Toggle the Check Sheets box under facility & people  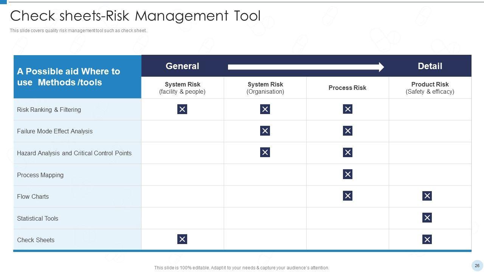pos(182,239)
